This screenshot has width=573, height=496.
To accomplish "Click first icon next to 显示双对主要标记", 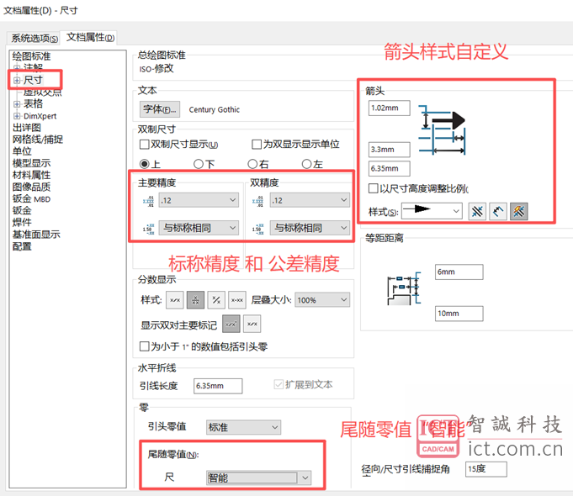I will [x=231, y=324].
